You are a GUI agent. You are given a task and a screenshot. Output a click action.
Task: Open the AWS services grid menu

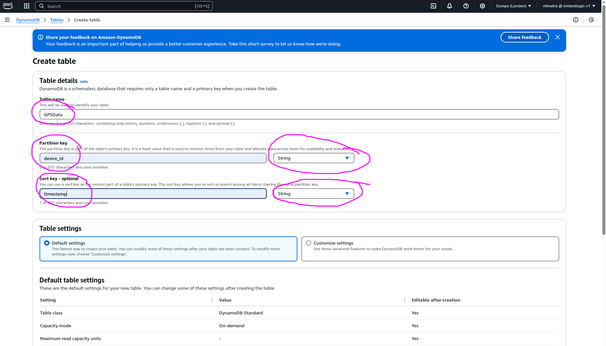[27, 6]
